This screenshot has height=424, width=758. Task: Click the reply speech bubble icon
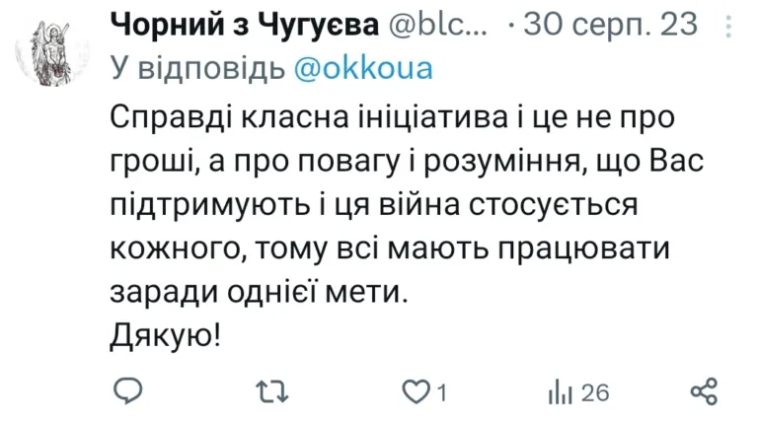pyautogui.click(x=128, y=391)
